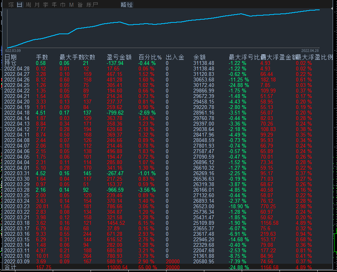337x272 pixels.
Task: Select the 日 daily tab
Action: 20,5
